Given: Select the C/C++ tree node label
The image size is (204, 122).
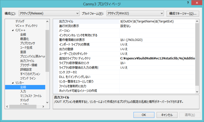Looking at the screenshot, I should (20, 30).
